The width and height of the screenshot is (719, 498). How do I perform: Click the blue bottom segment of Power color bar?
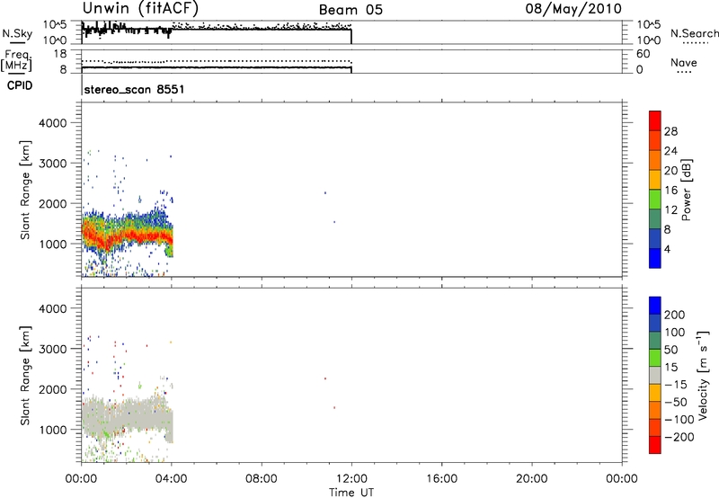655,258
